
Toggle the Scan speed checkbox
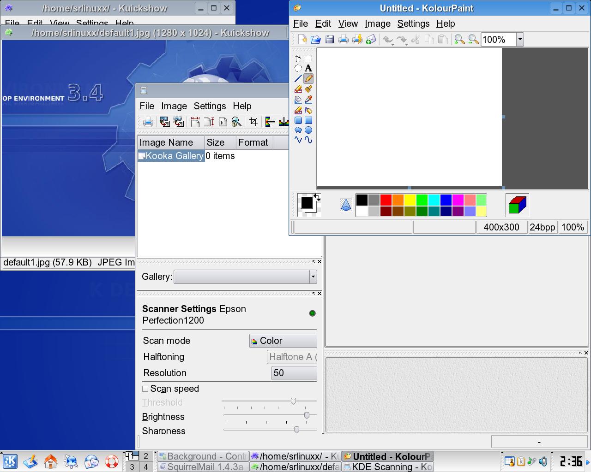145,389
